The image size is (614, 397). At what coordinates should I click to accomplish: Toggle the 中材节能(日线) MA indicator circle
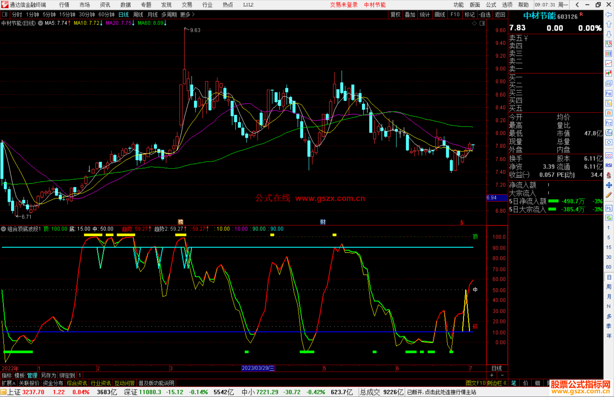pos(41,23)
